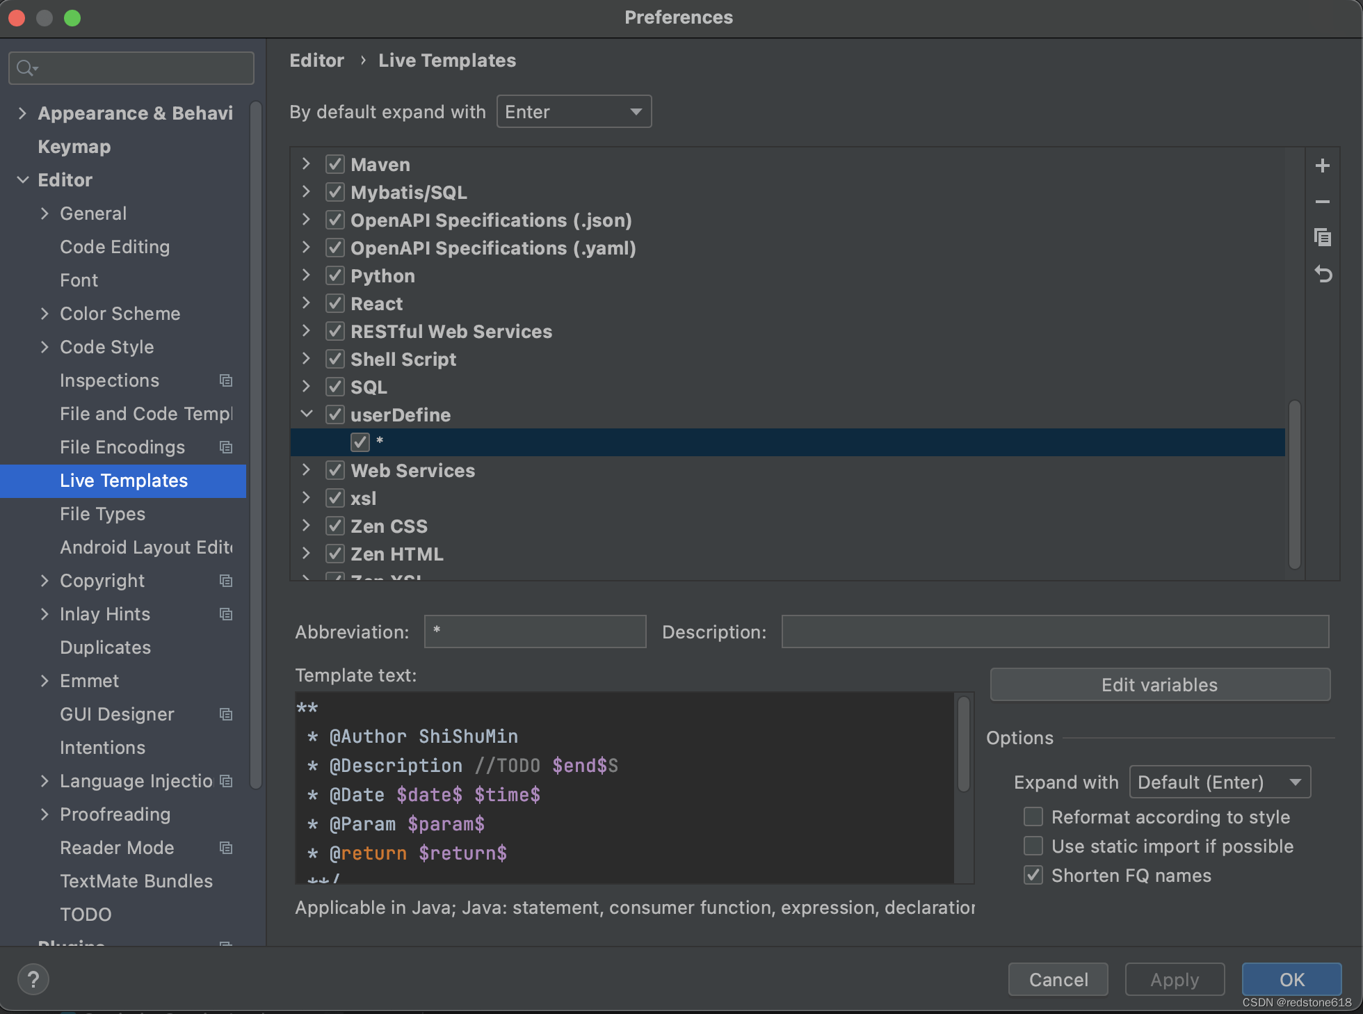This screenshot has width=1363, height=1014.
Task: Enable Reformat according to style
Action: point(1033,816)
